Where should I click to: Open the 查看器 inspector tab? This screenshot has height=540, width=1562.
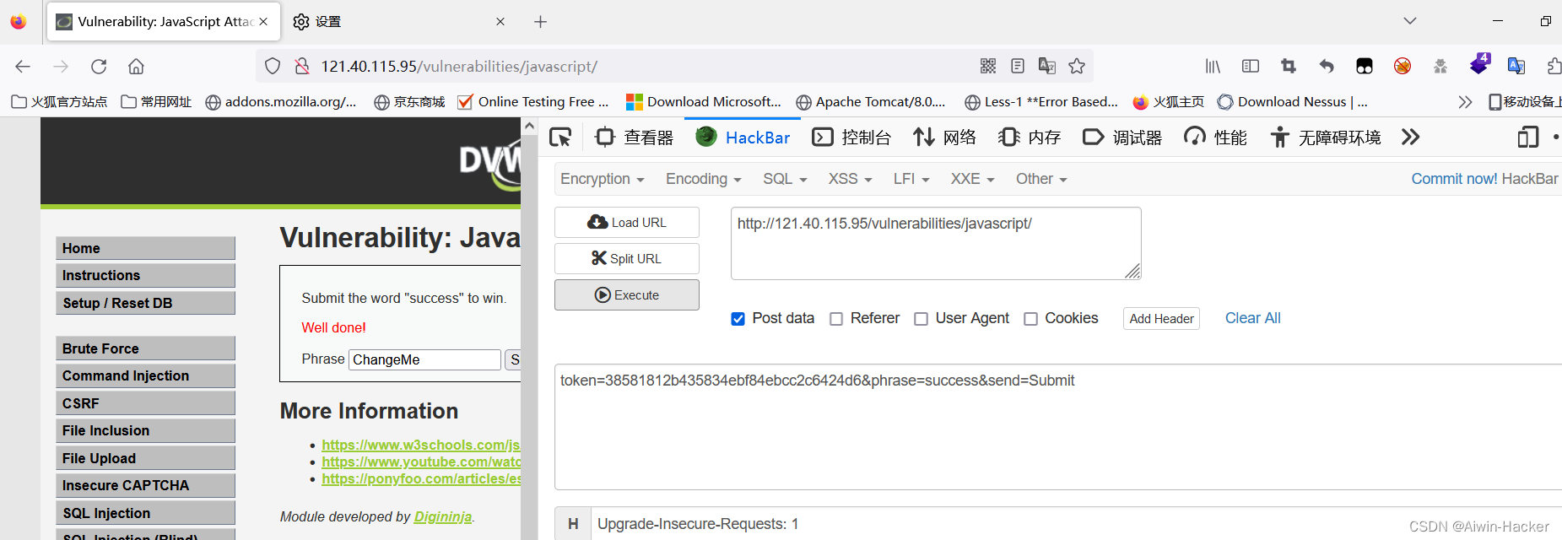635,137
